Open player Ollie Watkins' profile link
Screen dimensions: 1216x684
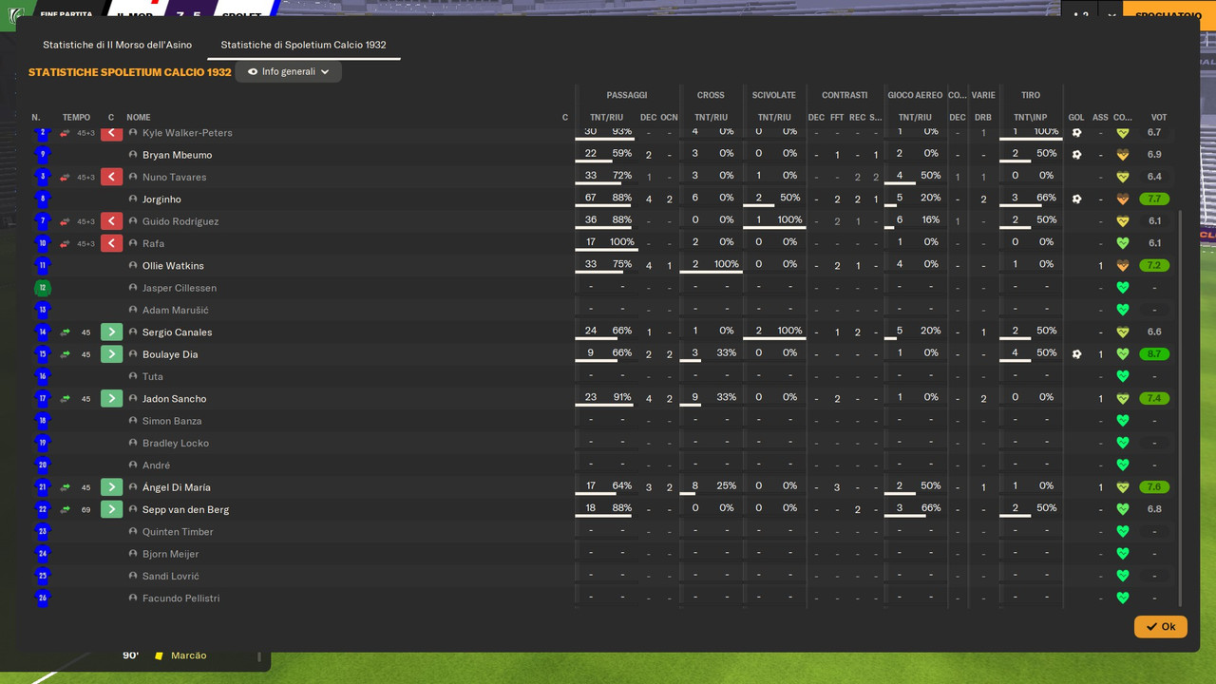tap(173, 266)
